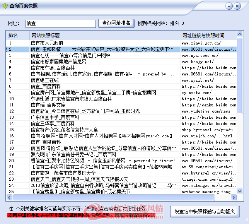
Task: Click the vertical scrollbar down arrow
Action: click(240, 191)
